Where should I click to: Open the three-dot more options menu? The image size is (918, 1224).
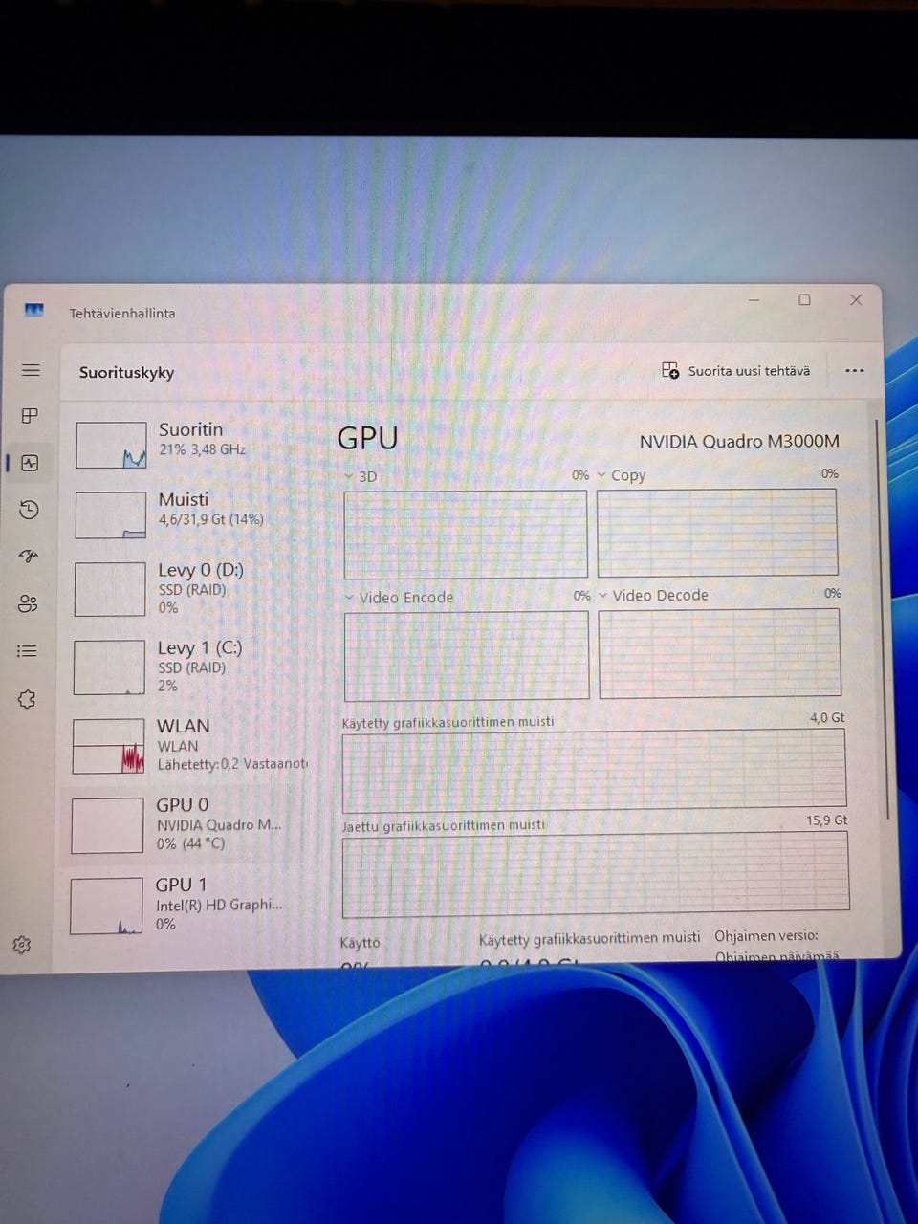(x=855, y=371)
